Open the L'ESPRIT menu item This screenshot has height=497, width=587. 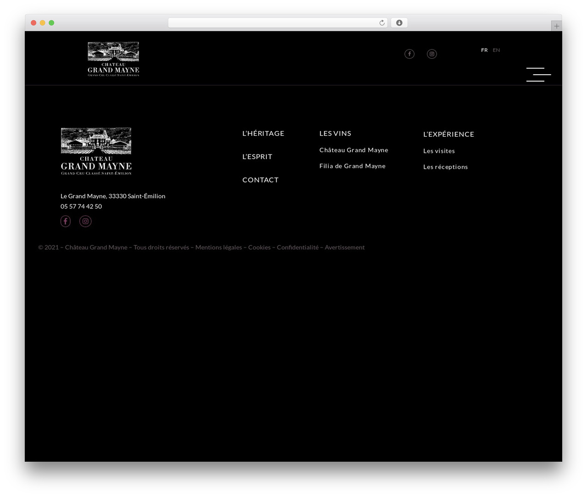tap(257, 157)
